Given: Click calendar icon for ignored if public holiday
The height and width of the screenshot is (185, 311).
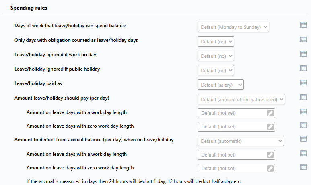Looking at the screenshot, I should (303, 68).
